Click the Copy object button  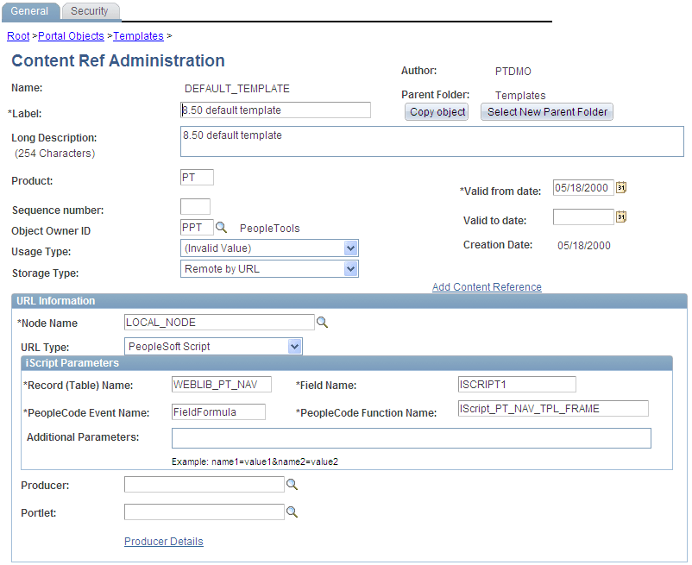[x=436, y=112]
